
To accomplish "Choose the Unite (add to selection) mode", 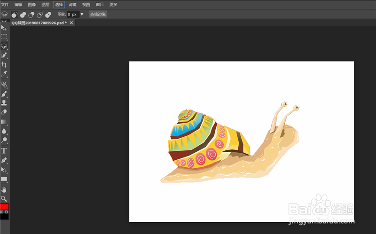I will pos(23,15).
